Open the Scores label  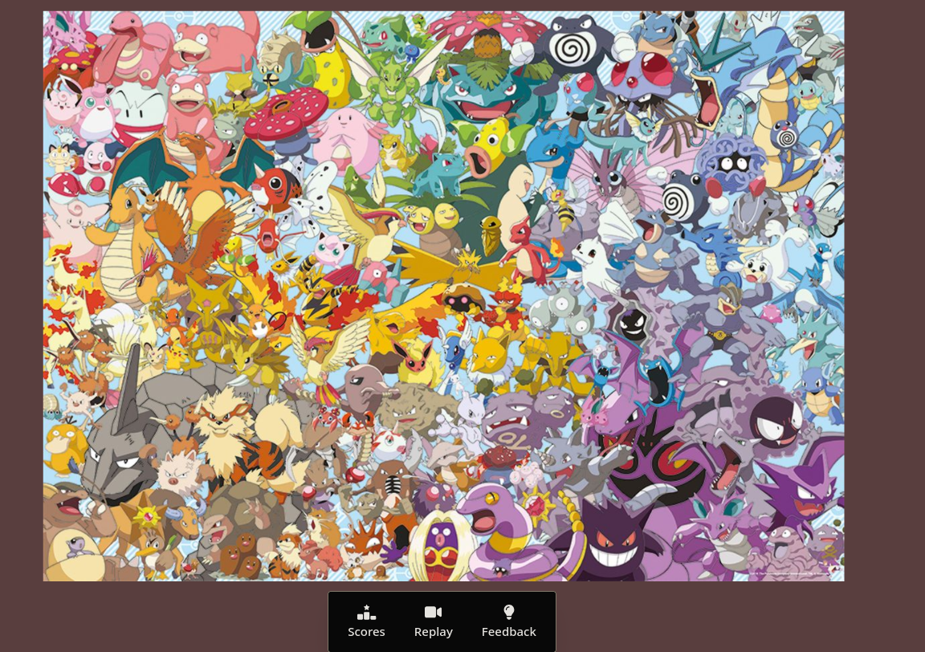(x=366, y=632)
